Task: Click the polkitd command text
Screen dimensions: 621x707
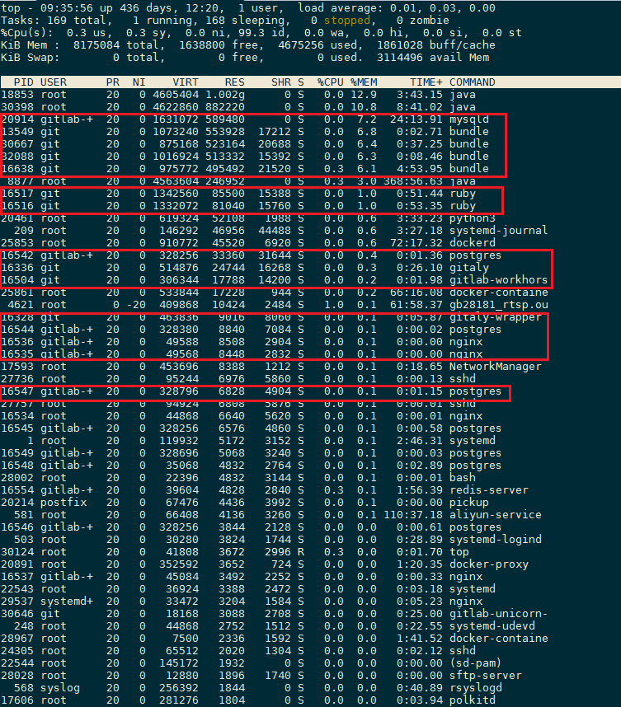Action: pyautogui.click(x=472, y=700)
